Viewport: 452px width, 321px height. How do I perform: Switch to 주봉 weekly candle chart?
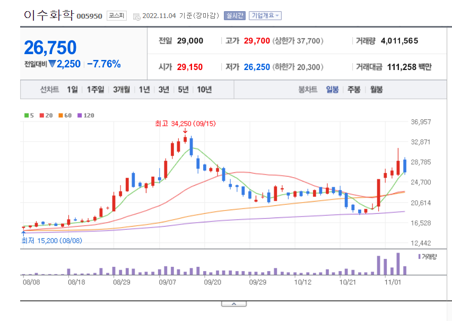pos(354,90)
